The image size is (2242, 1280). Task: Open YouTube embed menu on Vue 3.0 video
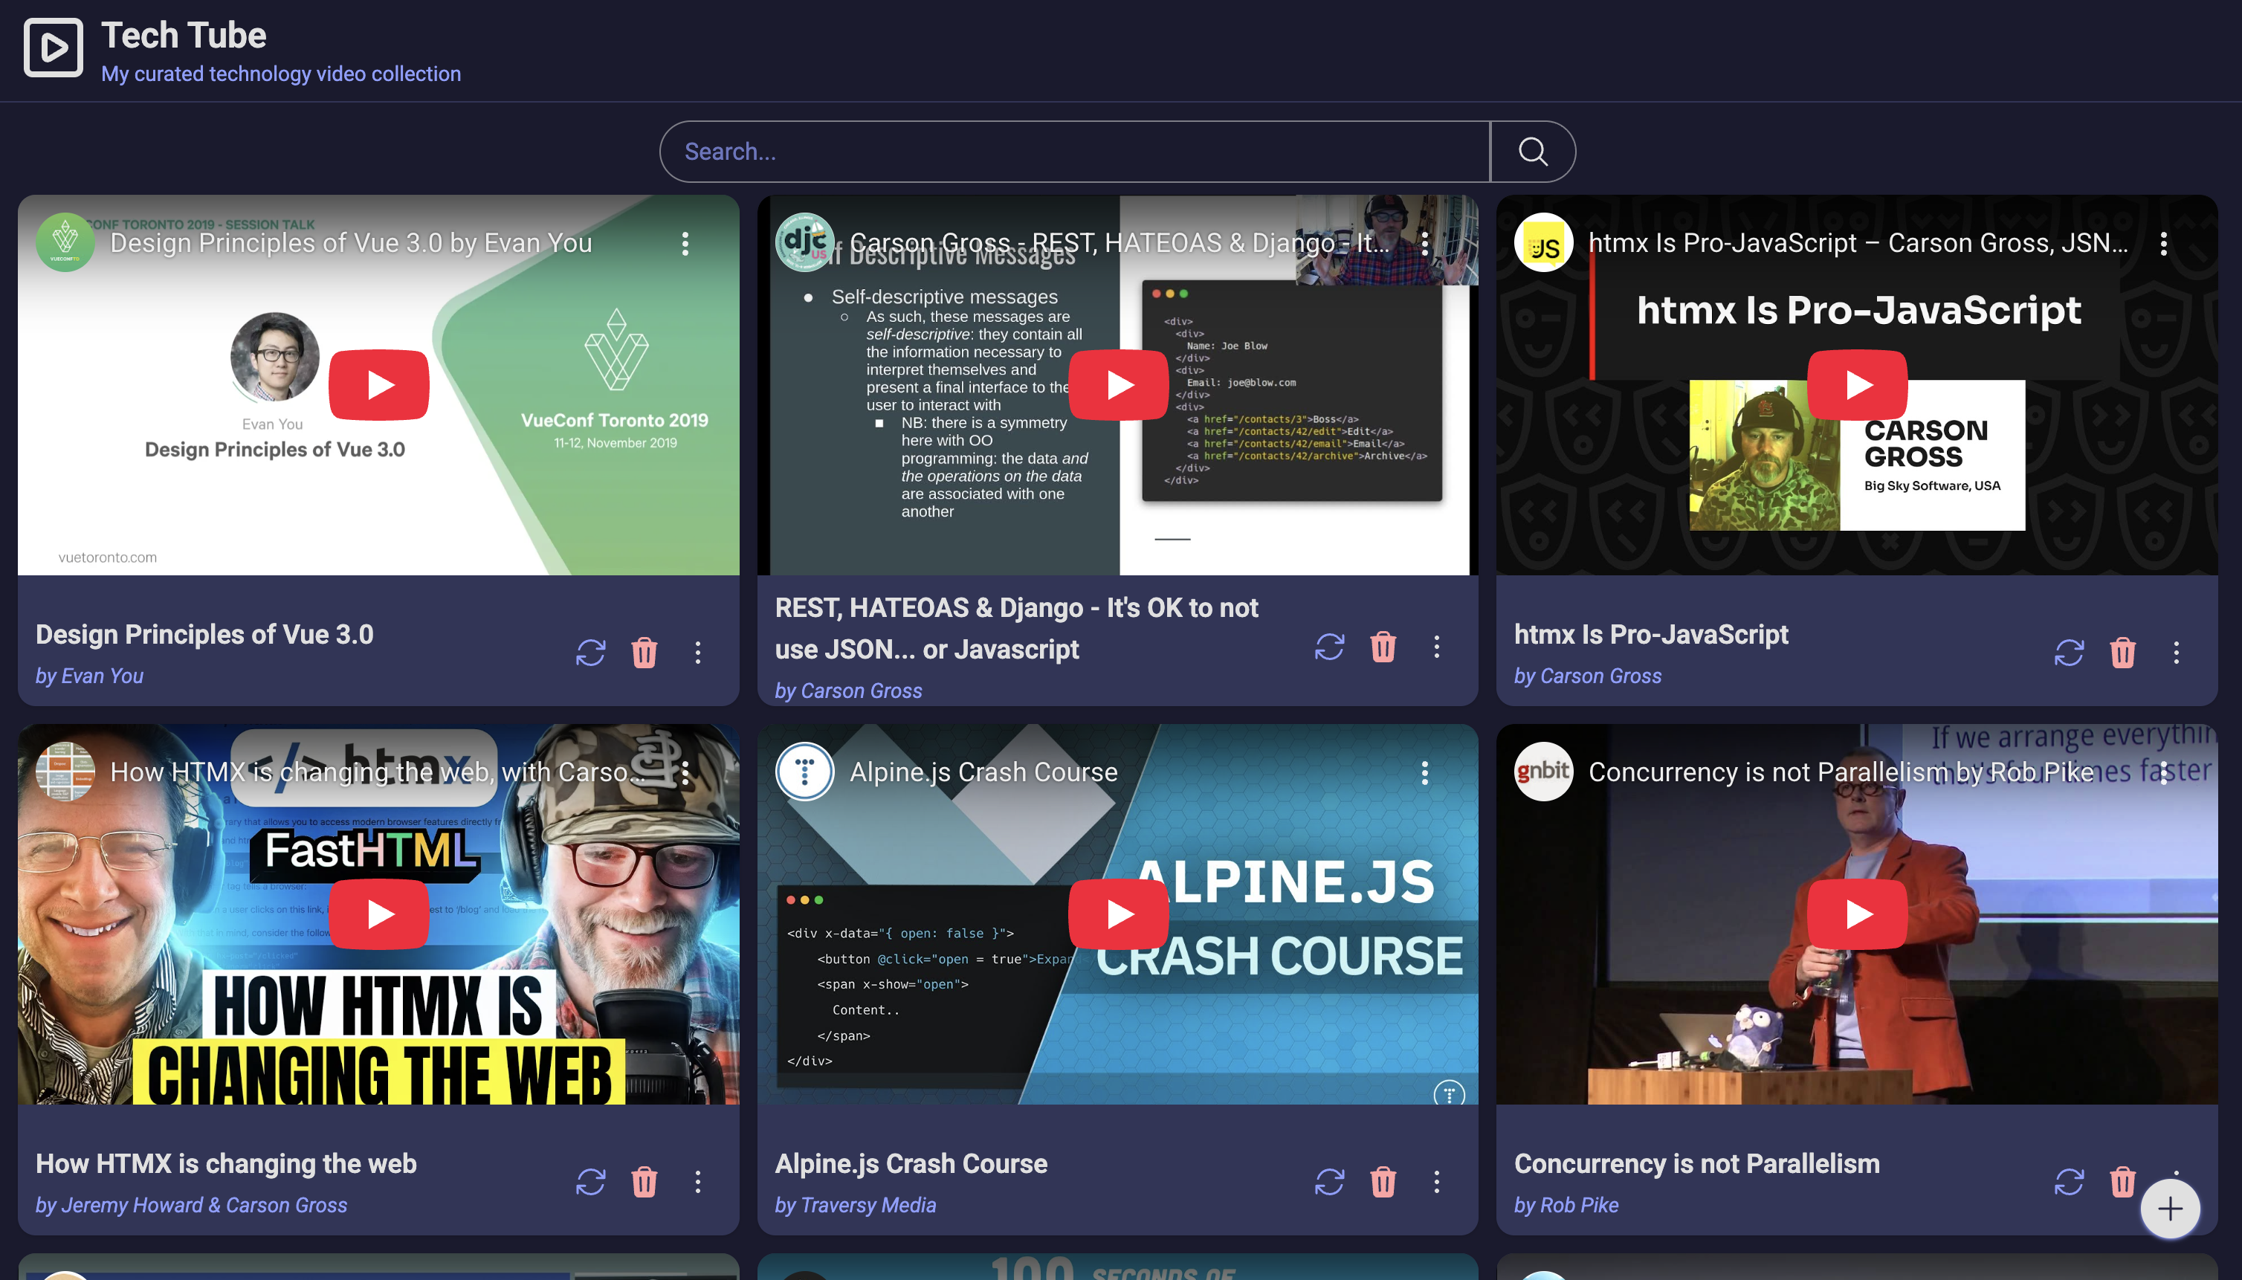[x=685, y=244]
